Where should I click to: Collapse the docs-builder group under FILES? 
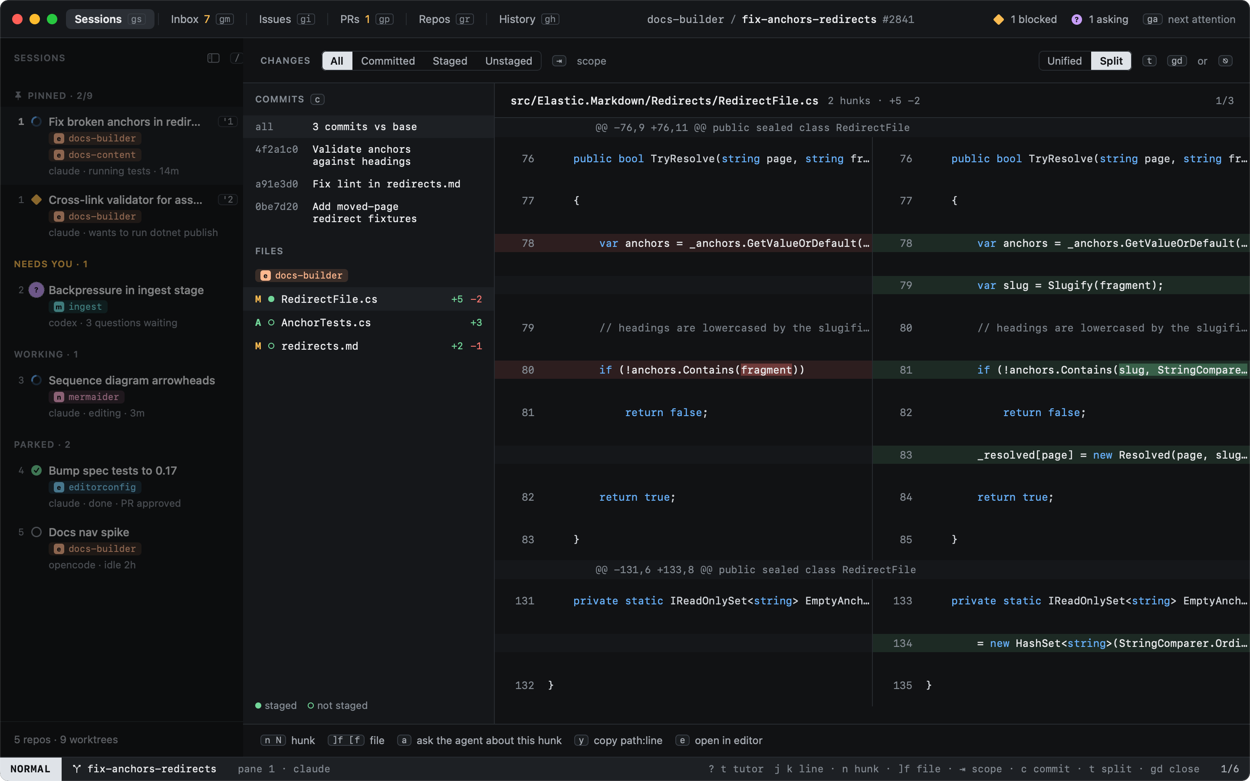(301, 276)
